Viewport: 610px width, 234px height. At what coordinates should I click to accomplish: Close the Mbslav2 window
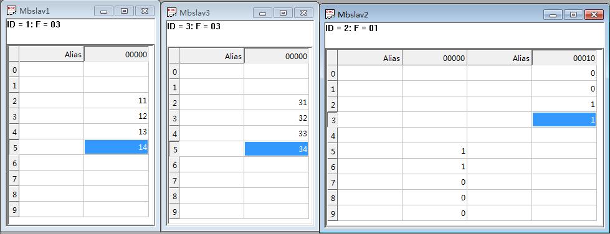[594, 15]
